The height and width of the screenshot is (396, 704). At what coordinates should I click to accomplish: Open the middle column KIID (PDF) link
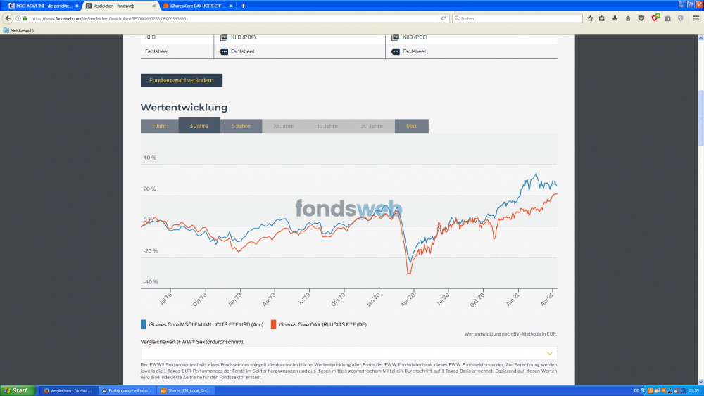click(x=244, y=37)
